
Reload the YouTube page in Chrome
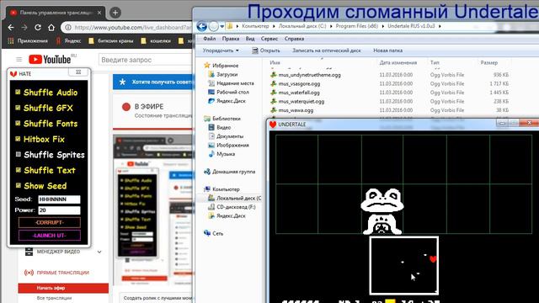point(37,27)
